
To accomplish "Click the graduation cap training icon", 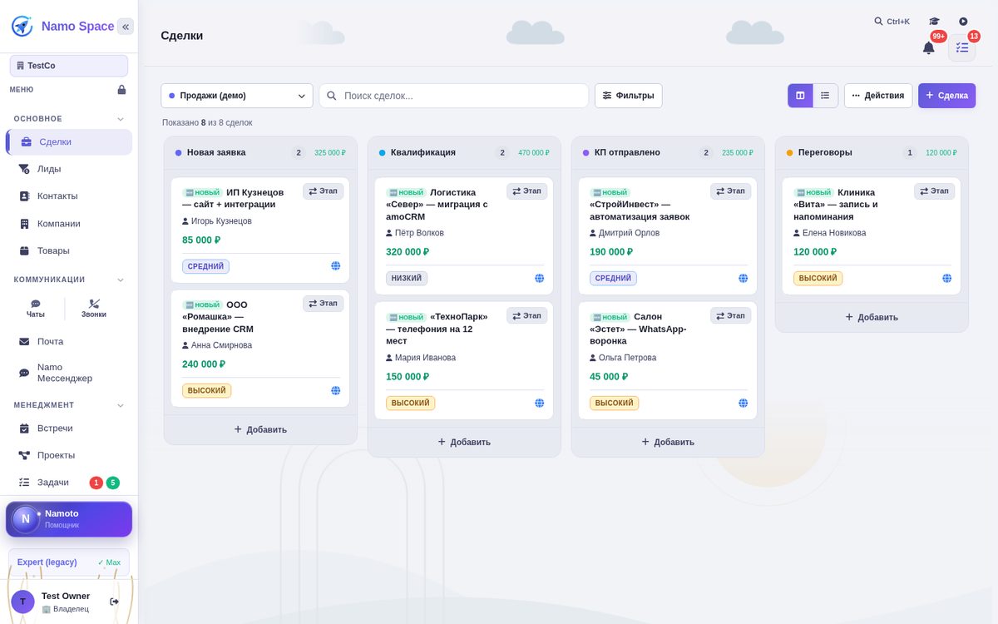I will coord(934,22).
